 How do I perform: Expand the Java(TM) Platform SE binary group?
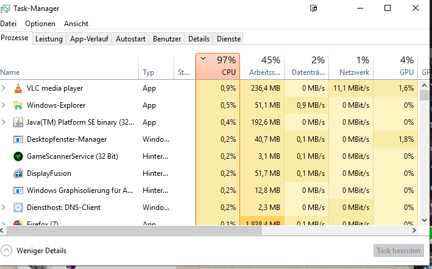point(4,122)
